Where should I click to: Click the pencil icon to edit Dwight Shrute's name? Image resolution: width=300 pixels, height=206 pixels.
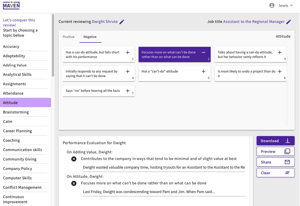pos(121,22)
